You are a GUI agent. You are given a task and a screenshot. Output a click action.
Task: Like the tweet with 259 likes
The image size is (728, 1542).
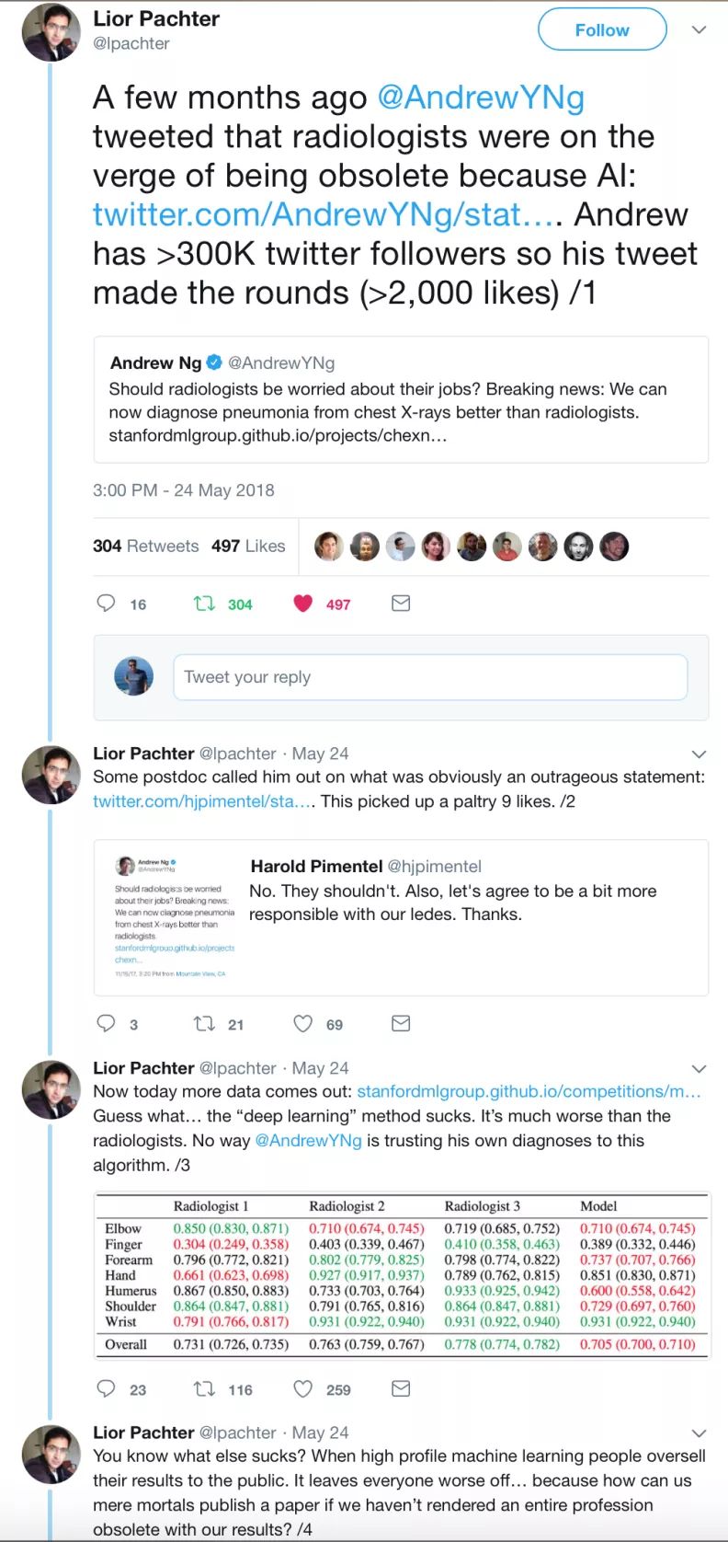point(303,1388)
